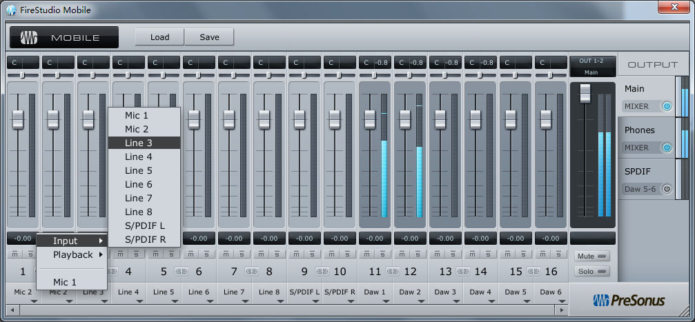Solo channel 12 (Daw 2) with s button

(x=418, y=254)
